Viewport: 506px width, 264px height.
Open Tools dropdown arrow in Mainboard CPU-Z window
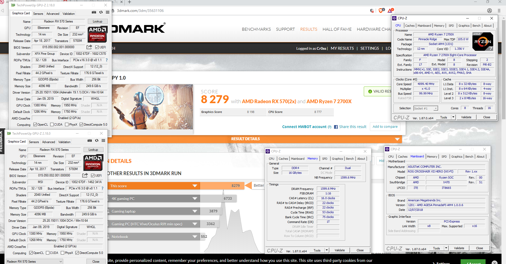coord(446,248)
